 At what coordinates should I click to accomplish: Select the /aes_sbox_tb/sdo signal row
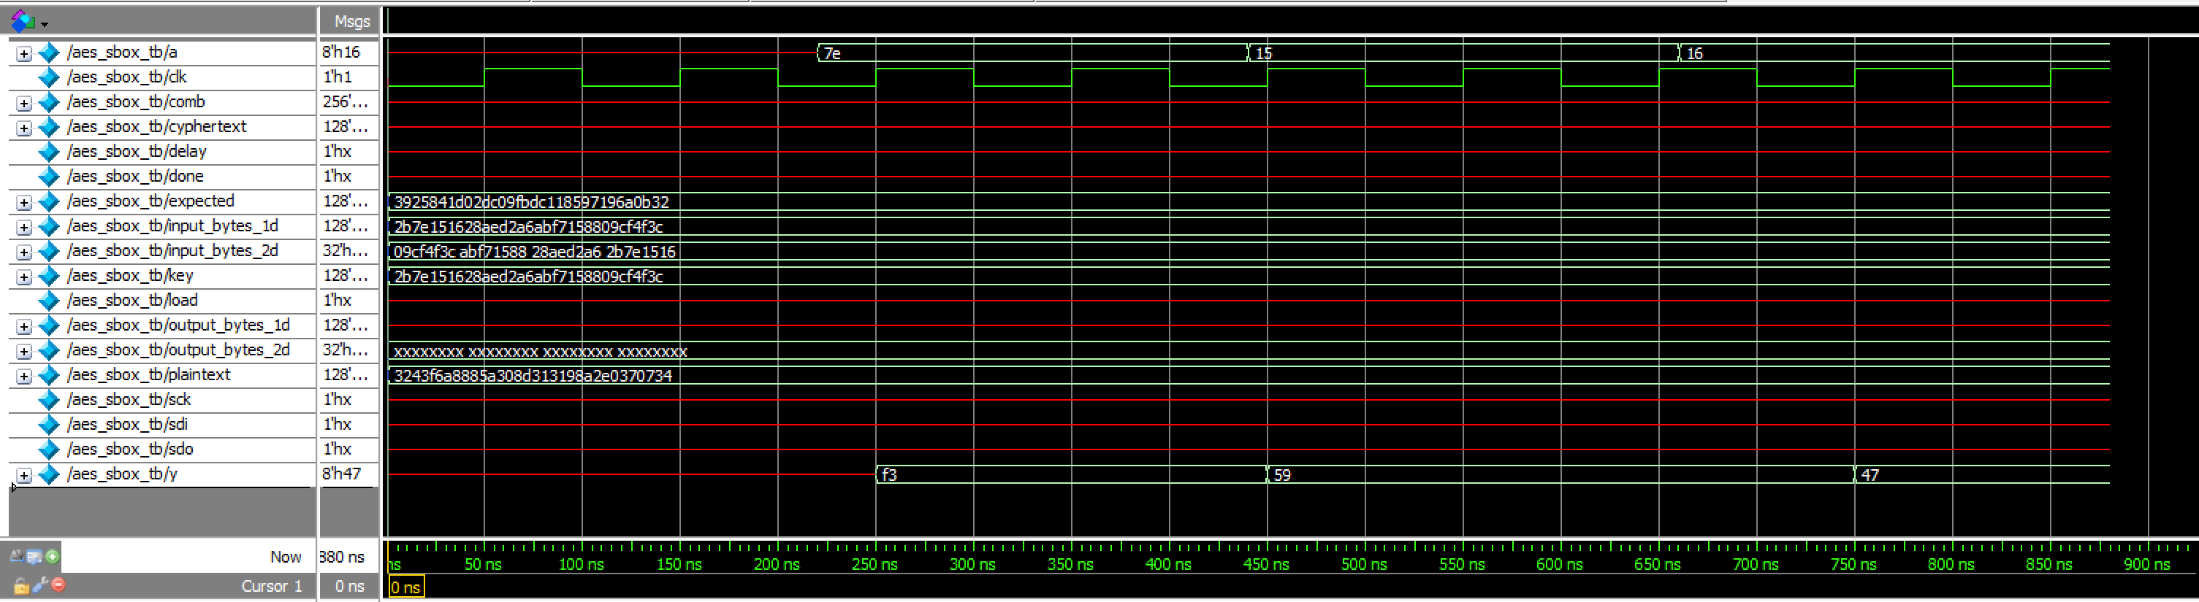point(130,449)
